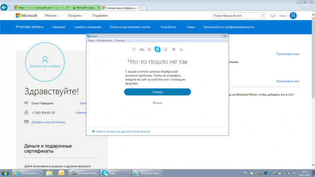Click the search magnifier in Microsoft.com search box

pyautogui.click(x=262, y=16)
